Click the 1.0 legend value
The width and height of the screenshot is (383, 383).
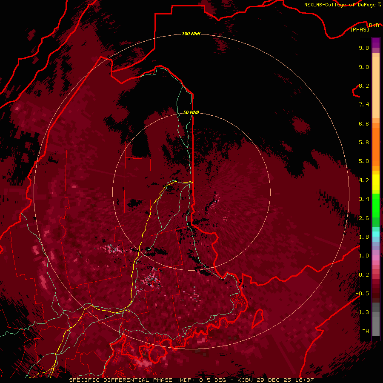click(x=364, y=256)
